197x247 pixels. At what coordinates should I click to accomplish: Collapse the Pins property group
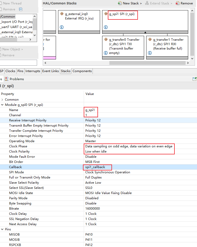(x=2, y=229)
